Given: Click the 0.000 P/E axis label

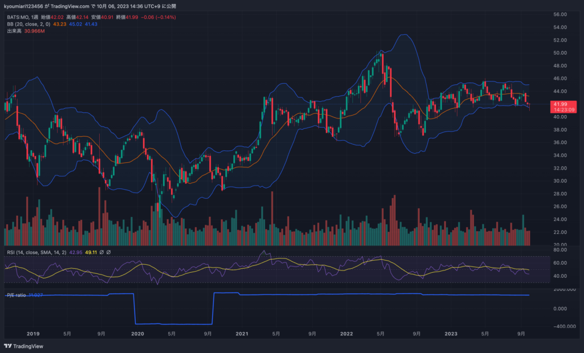Looking at the screenshot, I should point(560,309).
